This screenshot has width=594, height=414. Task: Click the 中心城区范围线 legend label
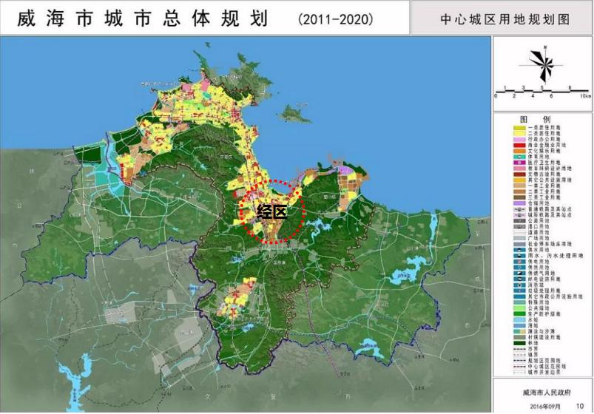point(547,366)
